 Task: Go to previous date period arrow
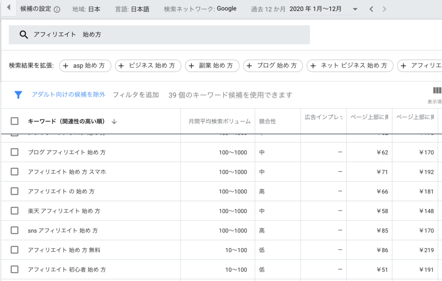tap(371, 9)
